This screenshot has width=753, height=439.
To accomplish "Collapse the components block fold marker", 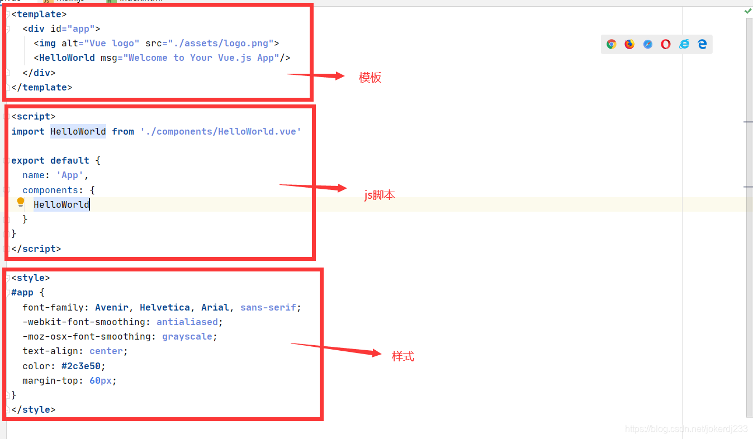I will click(x=7, y=190).
